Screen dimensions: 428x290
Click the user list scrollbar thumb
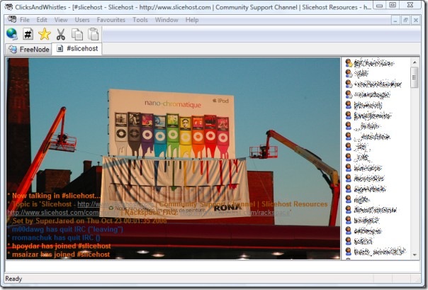415,77
